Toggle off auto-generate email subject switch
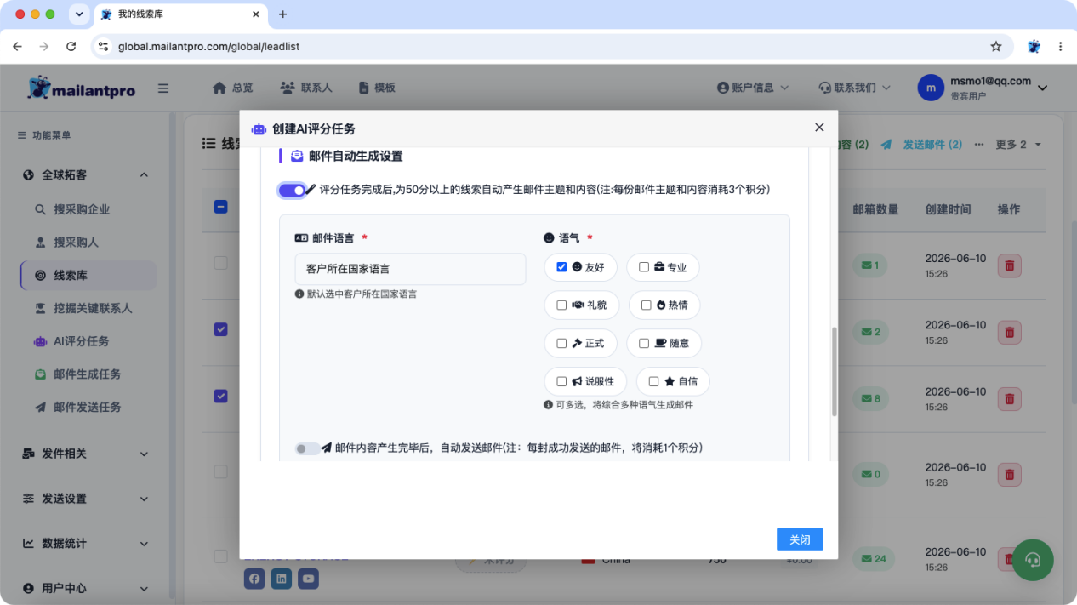The height and width of the screenshot is (605, 1077). pyautogui.click(x=292, y=190)
